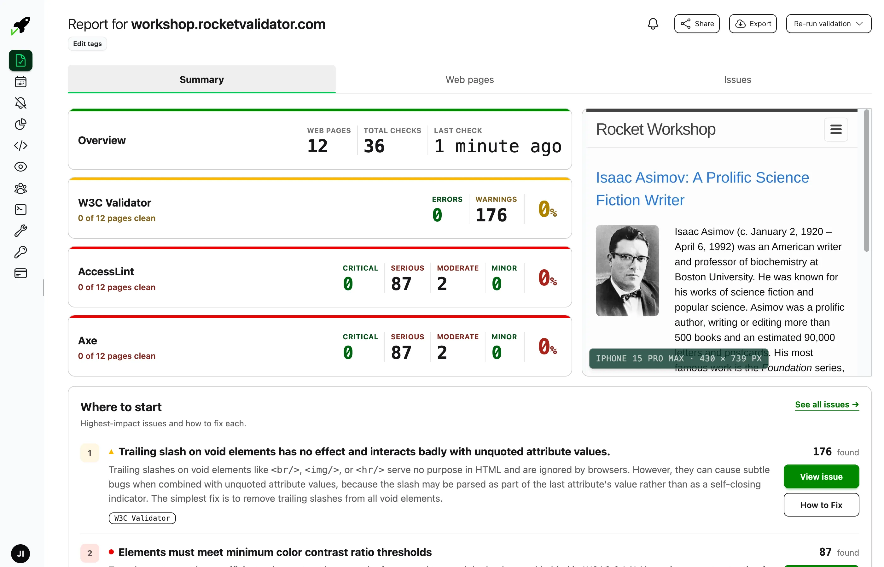Image resolution: width=884 pixels, height=567 pixels.
Task: Open the AccessLint summary card title
Action: pos(106,272)
